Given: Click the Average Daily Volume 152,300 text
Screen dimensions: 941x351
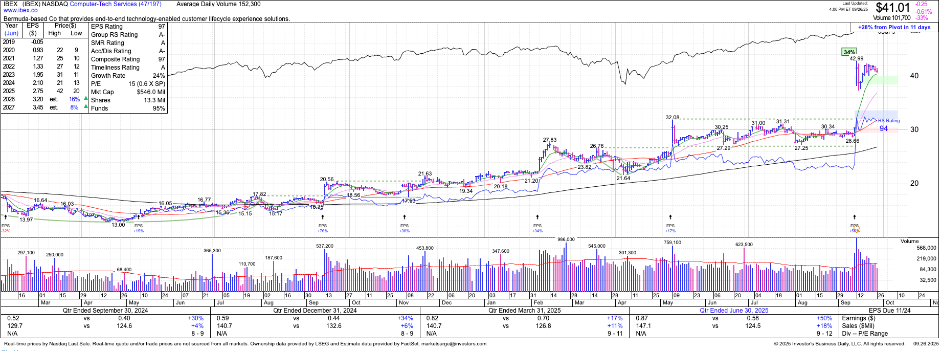Looking at the screenshot, I should [218, 4].
